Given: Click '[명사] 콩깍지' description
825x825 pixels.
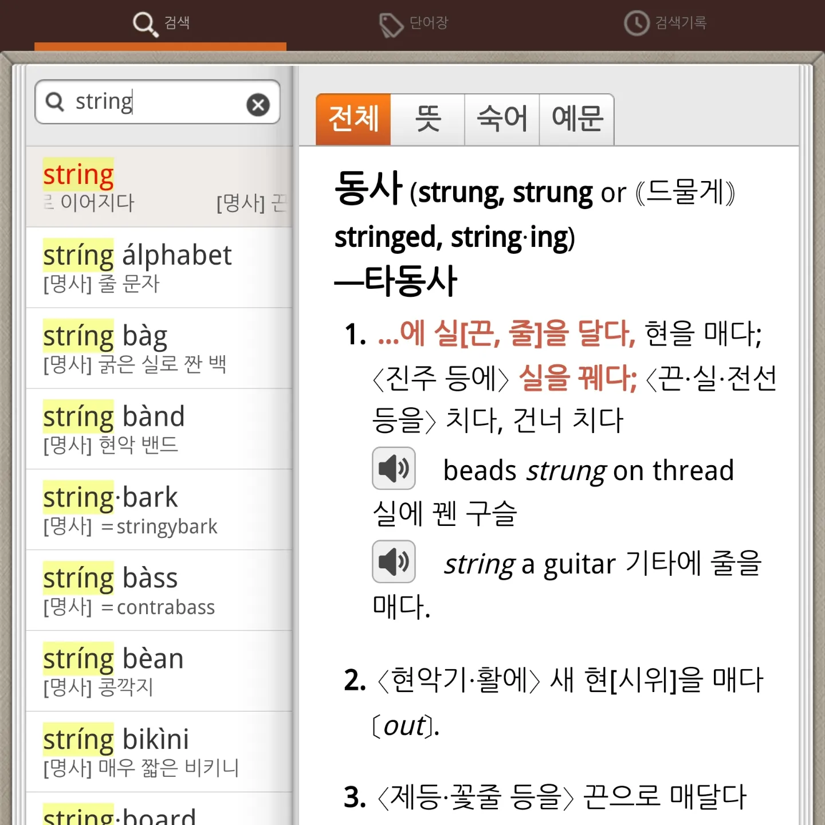Looking at the screenshot, I should (99, 686).
